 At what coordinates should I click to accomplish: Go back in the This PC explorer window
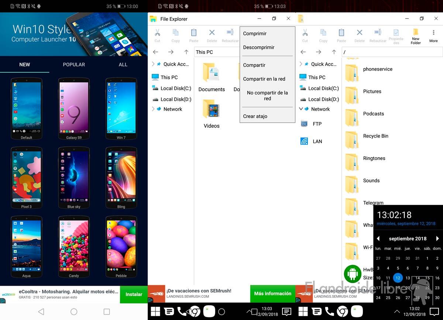156,52
